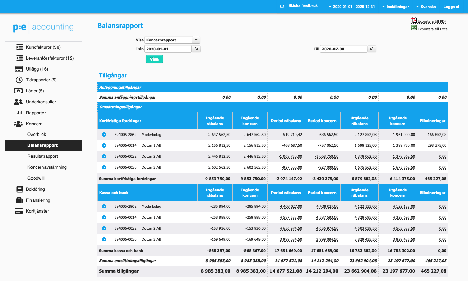Click inside the Från date field

point(168,49)
